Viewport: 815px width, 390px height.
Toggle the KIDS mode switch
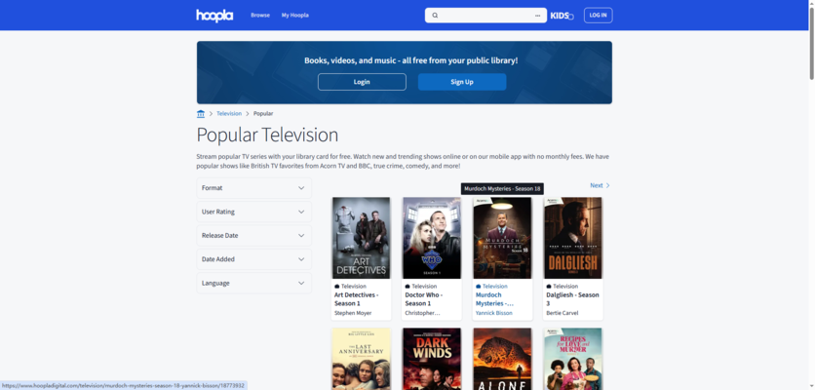[562, 16]
